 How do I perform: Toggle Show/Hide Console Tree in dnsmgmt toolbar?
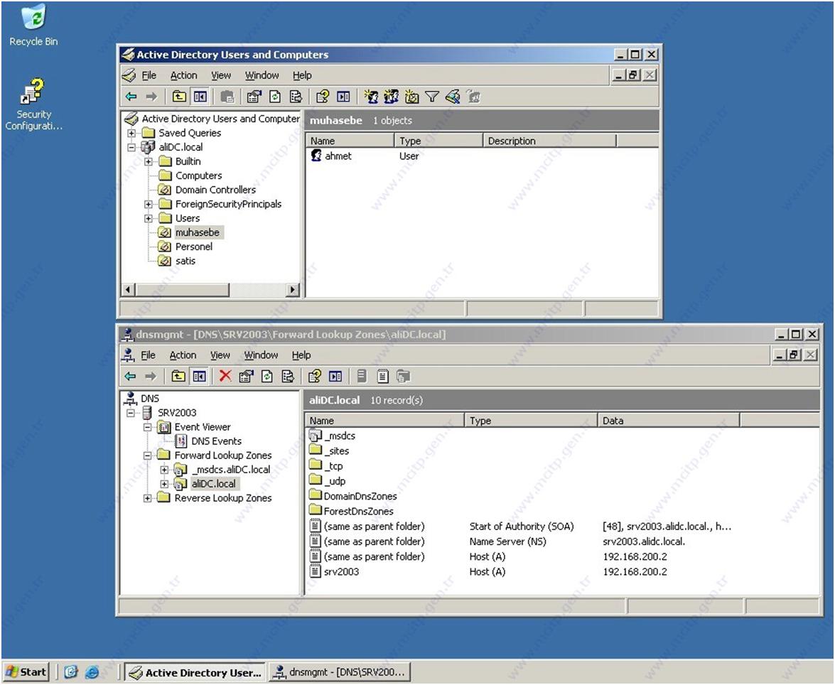coord(199,376)
